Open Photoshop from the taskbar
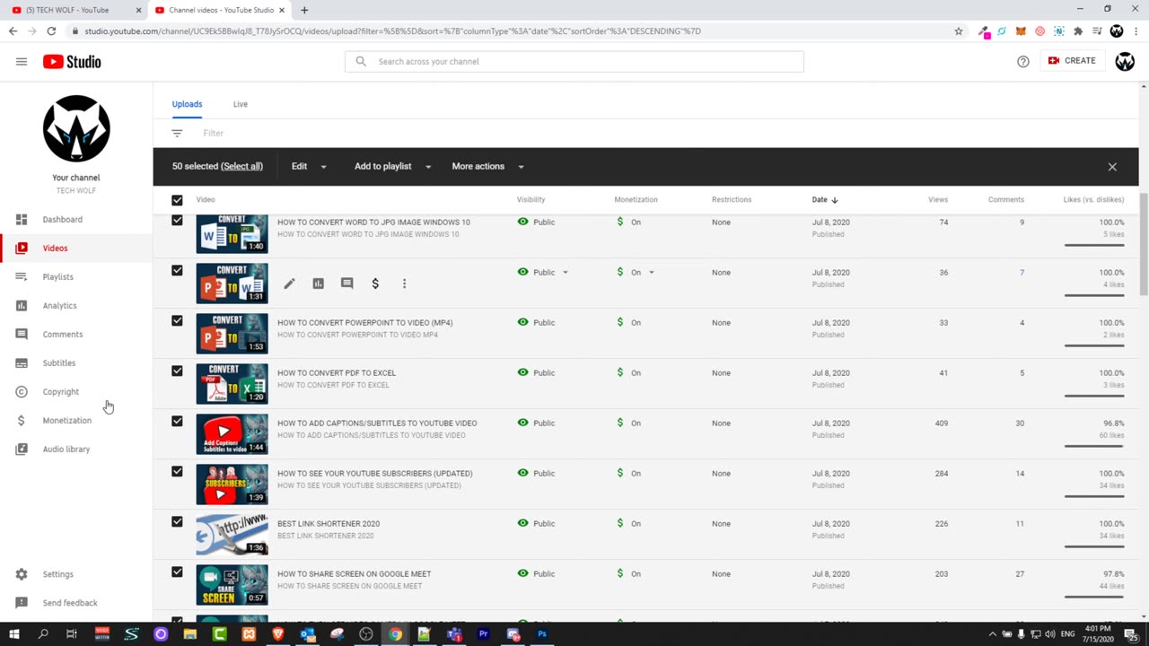 (x=542, y=634)
